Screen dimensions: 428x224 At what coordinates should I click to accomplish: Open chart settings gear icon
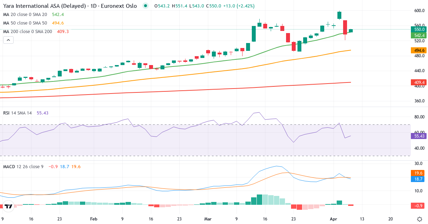tap(419, 219)
